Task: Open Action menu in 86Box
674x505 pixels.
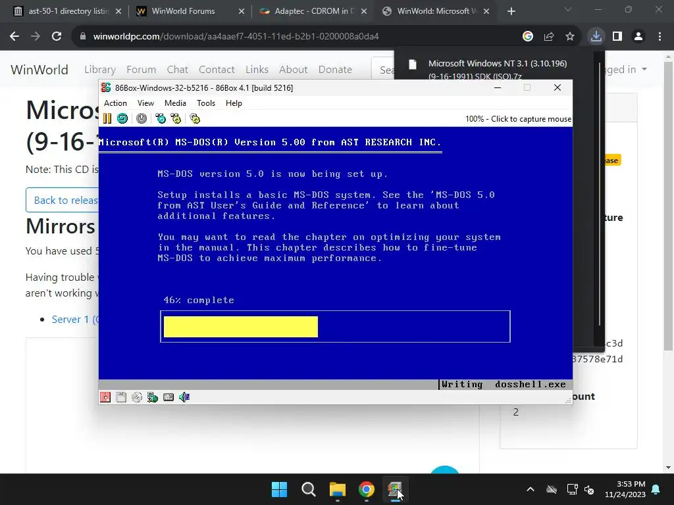Action: [x=115, y=103]
